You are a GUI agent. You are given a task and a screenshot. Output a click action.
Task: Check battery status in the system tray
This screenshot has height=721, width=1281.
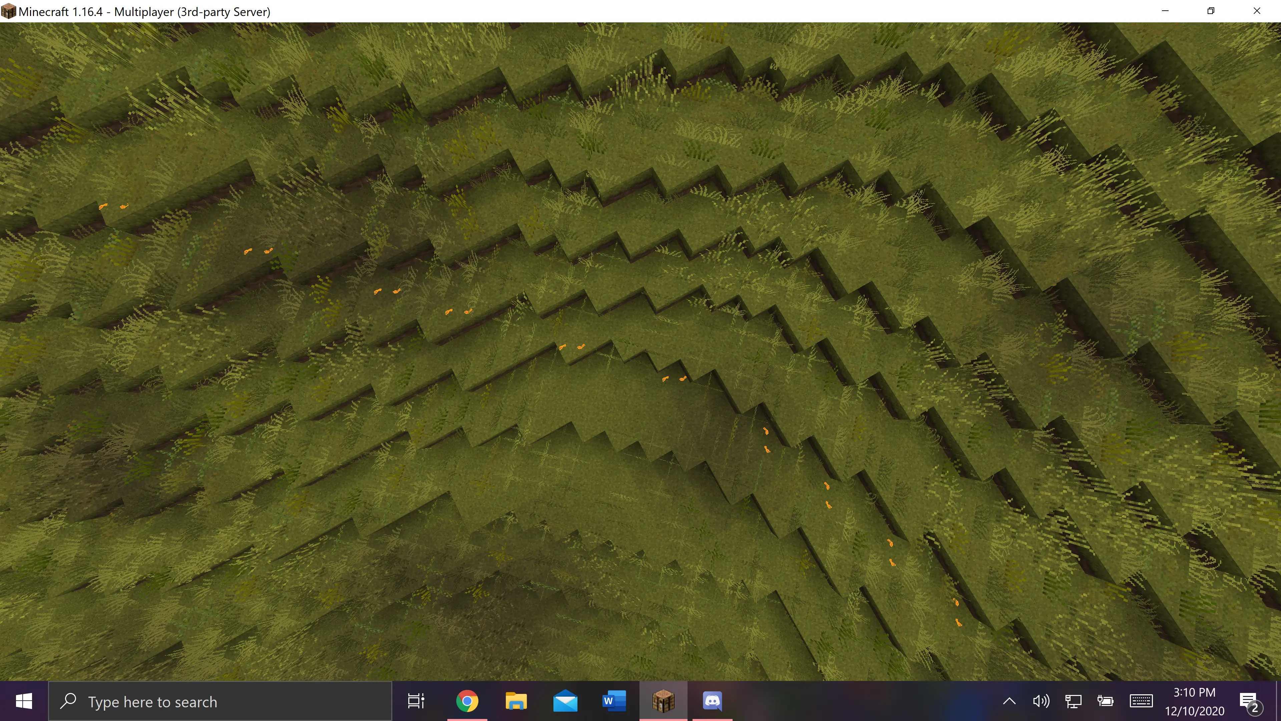pos(1105,701)
